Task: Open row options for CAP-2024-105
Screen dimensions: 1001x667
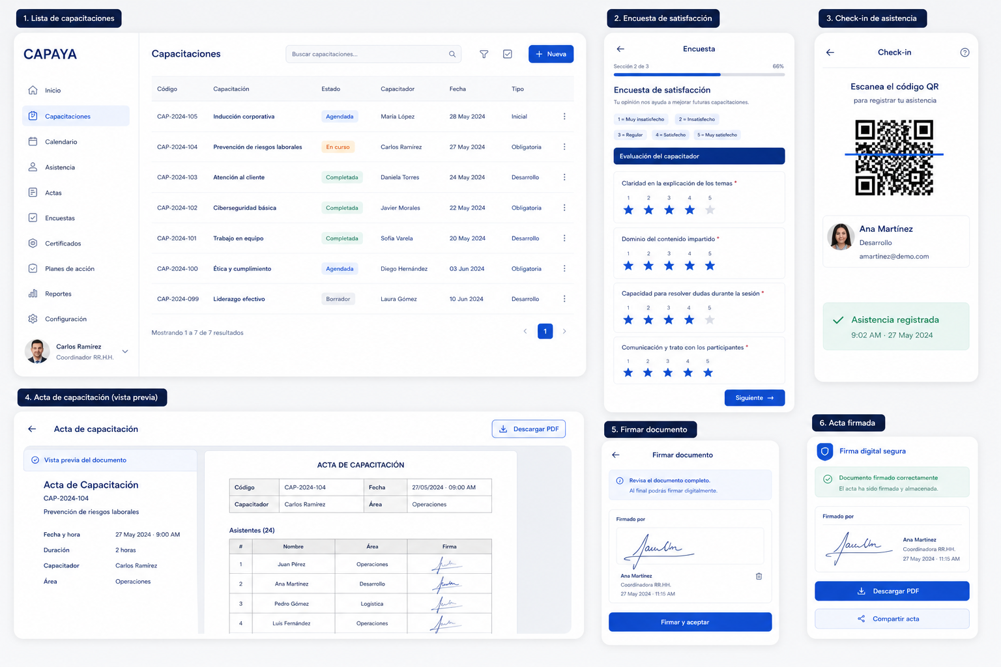Action: pyautogui.click(x=564, y=117)
